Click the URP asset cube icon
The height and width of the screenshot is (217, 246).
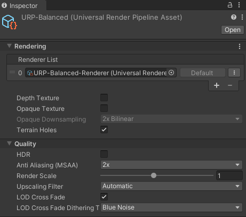[10, 22]
